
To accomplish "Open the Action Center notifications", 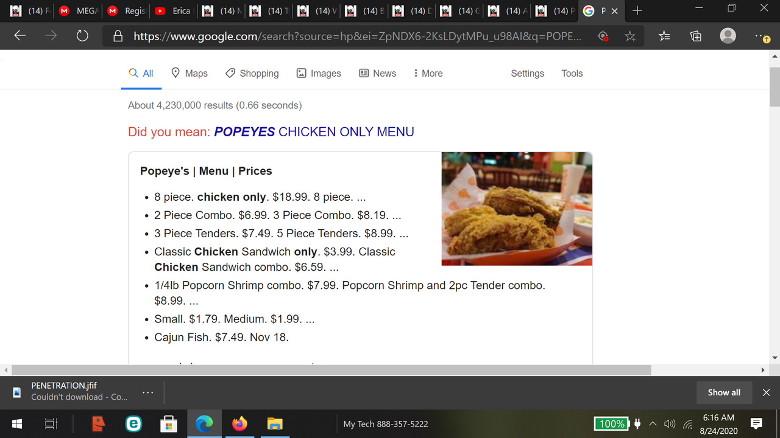I will 756,423.
